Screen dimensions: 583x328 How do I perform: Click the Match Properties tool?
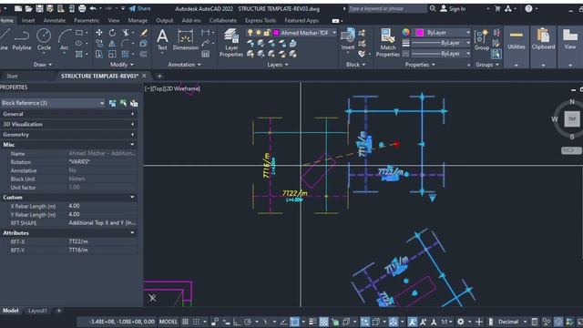click(387, 43)
